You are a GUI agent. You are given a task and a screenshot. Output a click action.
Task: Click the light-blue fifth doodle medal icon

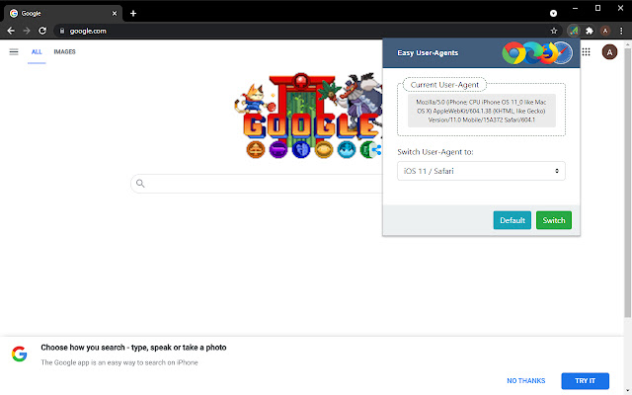click(347, 149)
